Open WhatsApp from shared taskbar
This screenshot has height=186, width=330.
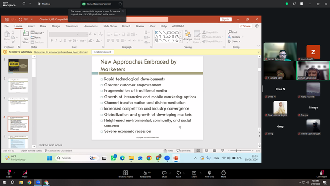pos(113,158)
